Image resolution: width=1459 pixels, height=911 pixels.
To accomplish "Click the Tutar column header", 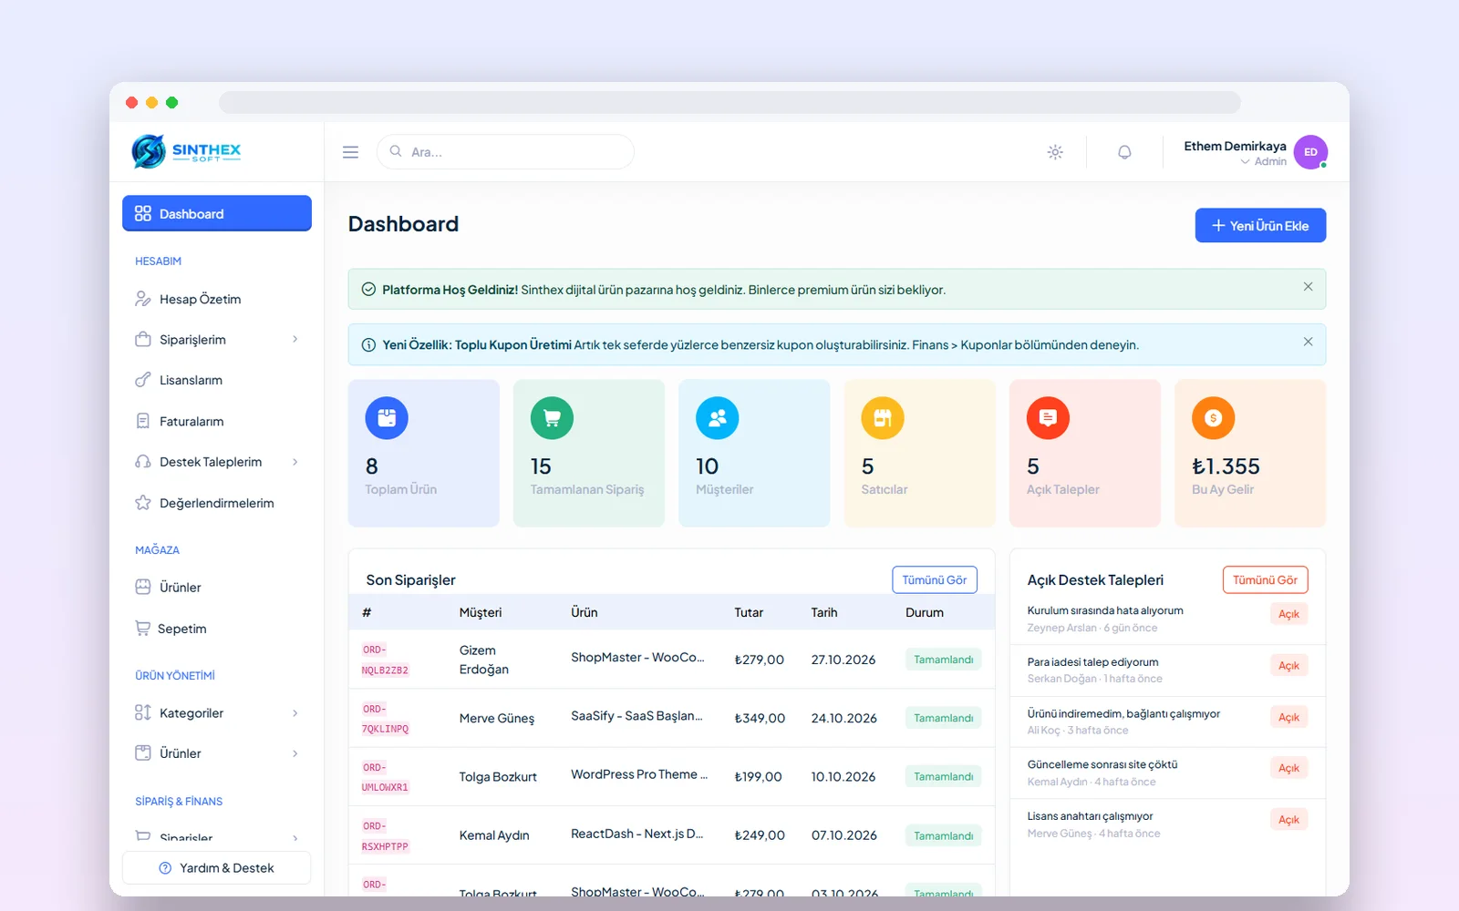I will tap(749, 612).
